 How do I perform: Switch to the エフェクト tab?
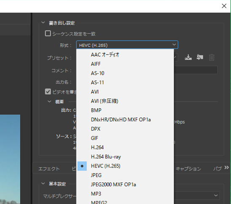point(49,169)
